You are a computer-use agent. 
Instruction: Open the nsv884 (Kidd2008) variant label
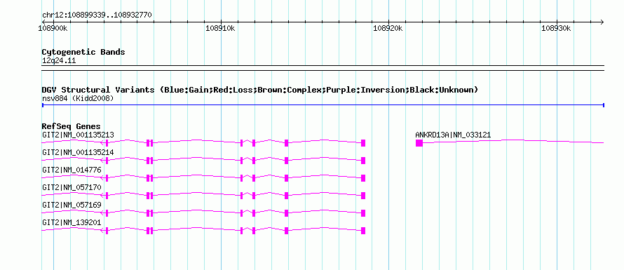coord(78,98)
